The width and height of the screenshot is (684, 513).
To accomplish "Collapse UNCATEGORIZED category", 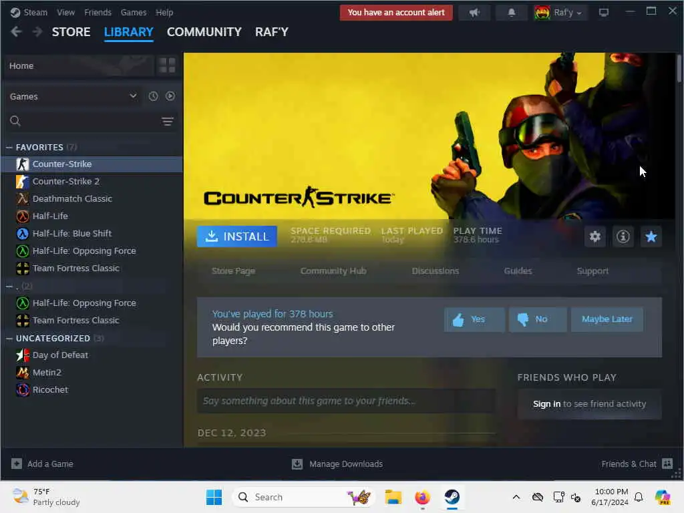I will 9,339.
